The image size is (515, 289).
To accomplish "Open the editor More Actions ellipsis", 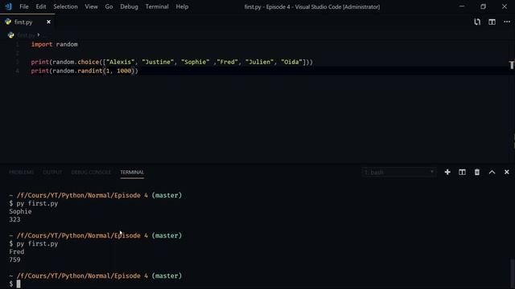I will (507, 22).
